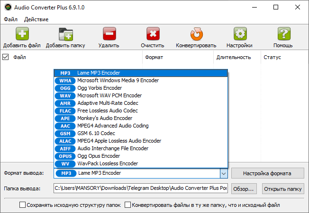
Task: Click the Настройка формата button
Action: [267, 173]
